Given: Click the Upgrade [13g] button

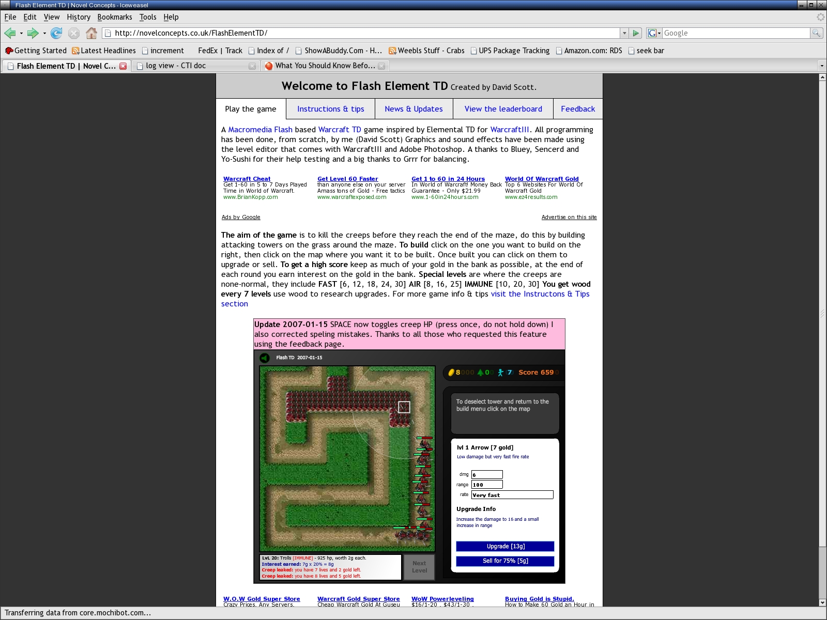Looking at the screenshot, I should [x=505, y=546].
